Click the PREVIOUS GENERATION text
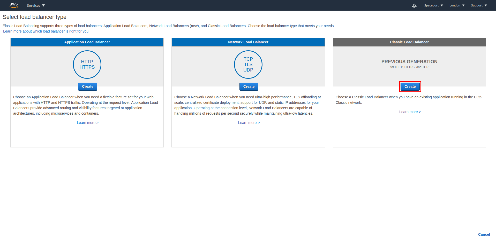The height and width of the screenshot is (244, 496). [x=409, y=62]
